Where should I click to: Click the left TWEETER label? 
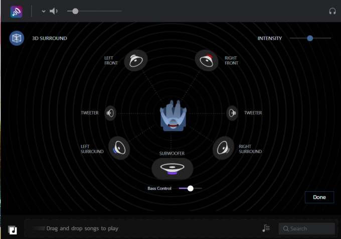[90, 113]
